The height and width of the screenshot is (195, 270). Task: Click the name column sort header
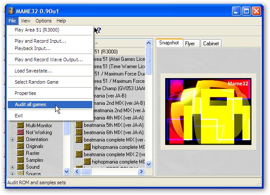click(x=119, y=43)
